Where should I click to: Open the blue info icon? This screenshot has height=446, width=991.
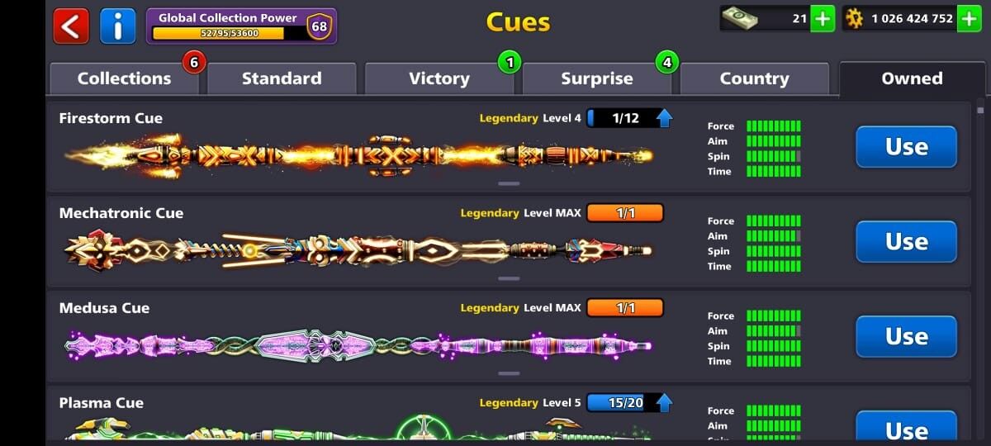pos(117,26)
